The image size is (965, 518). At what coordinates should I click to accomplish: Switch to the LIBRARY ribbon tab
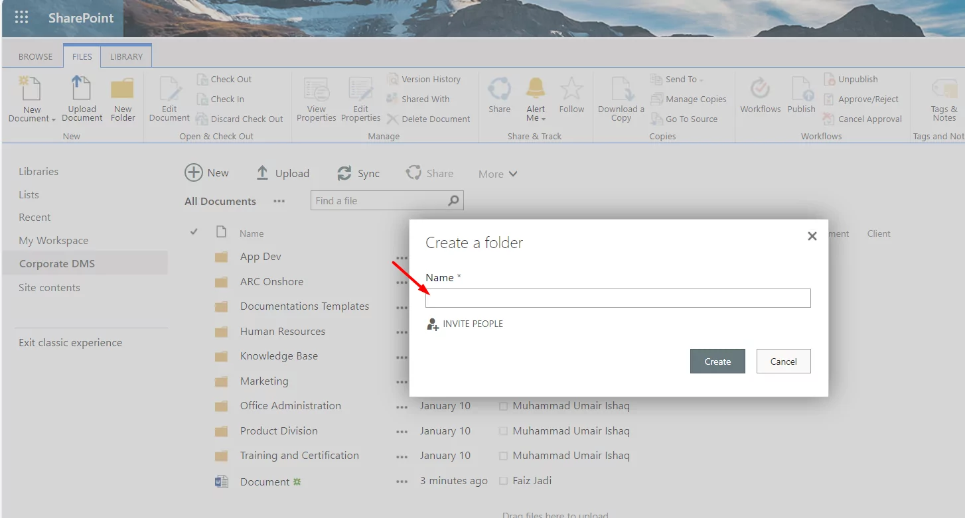(x=126, y=56)
